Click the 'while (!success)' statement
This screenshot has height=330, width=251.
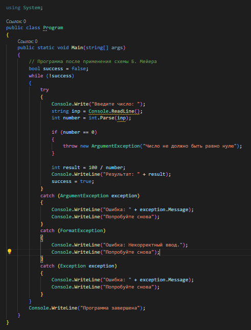tap(52, 76)
